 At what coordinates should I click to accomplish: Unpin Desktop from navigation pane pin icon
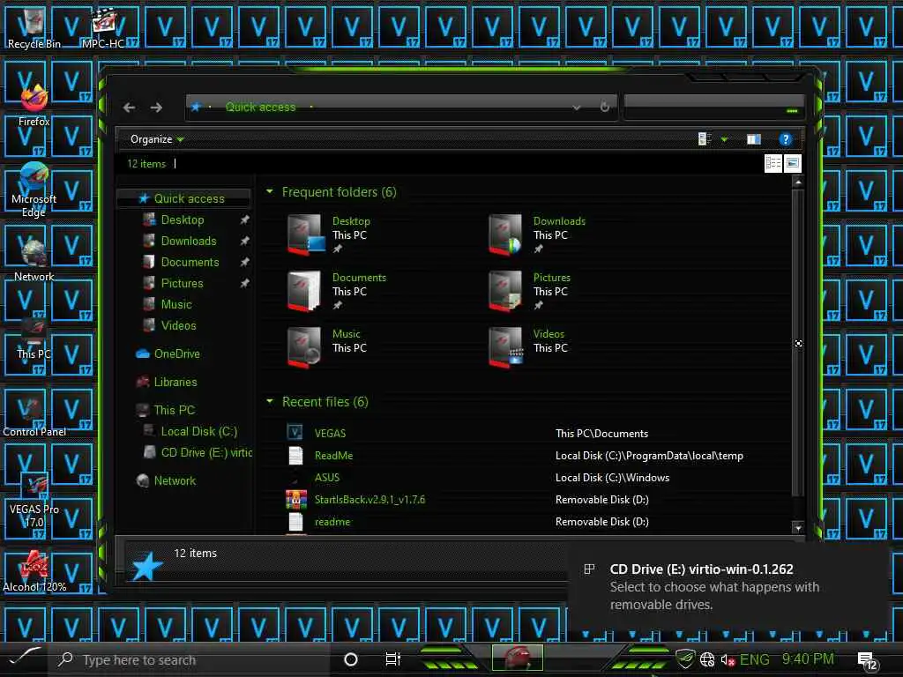(245, 219)
